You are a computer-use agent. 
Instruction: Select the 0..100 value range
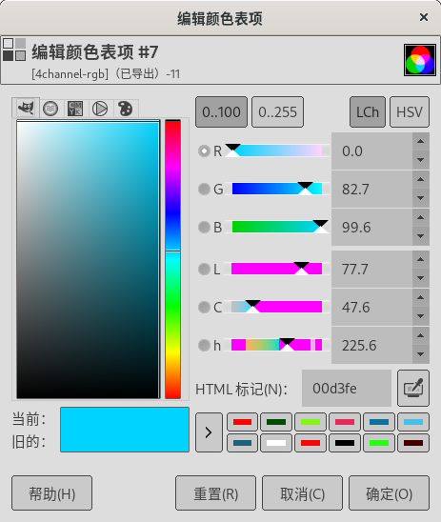coord(221,111)
